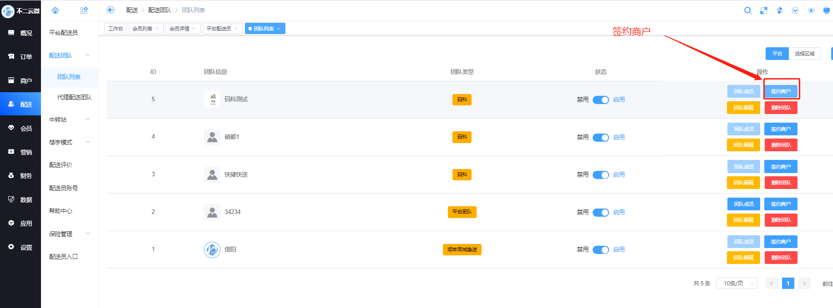Click 签约商户 button for 信阳
The width and height of the screenshot is (833, 308).
[781, 242]
